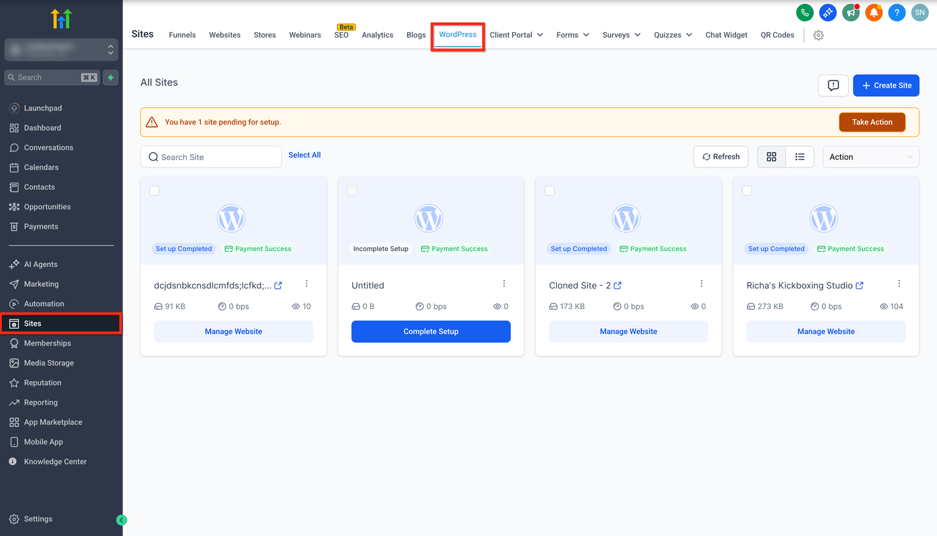Click the green phone dialer icon
The height and width of the screenshot is (536, 937).
tap(804, 12)
